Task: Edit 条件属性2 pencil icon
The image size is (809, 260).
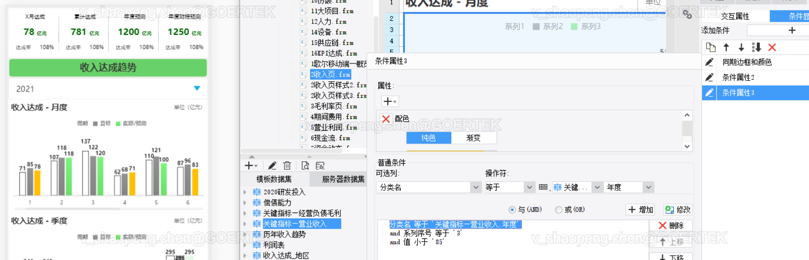Action: coord(709,77)
